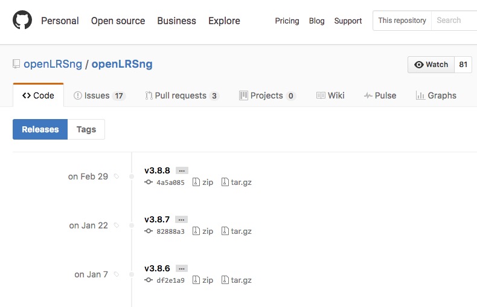Click commit icon beside 4a5a085
477x307 pixels.
pos(149,182)
